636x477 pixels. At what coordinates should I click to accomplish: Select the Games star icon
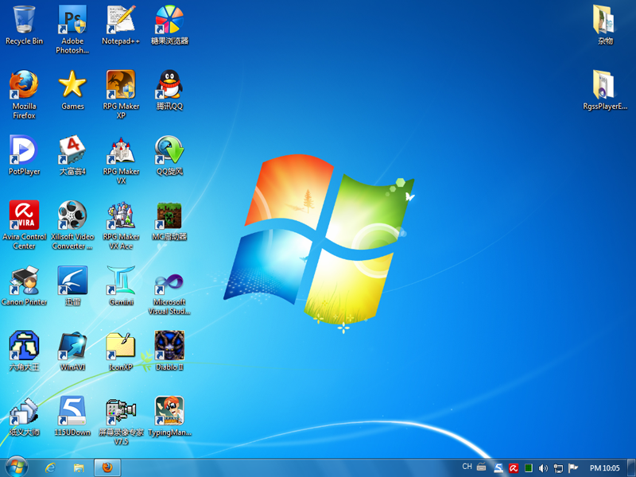[x=72, y=85]
